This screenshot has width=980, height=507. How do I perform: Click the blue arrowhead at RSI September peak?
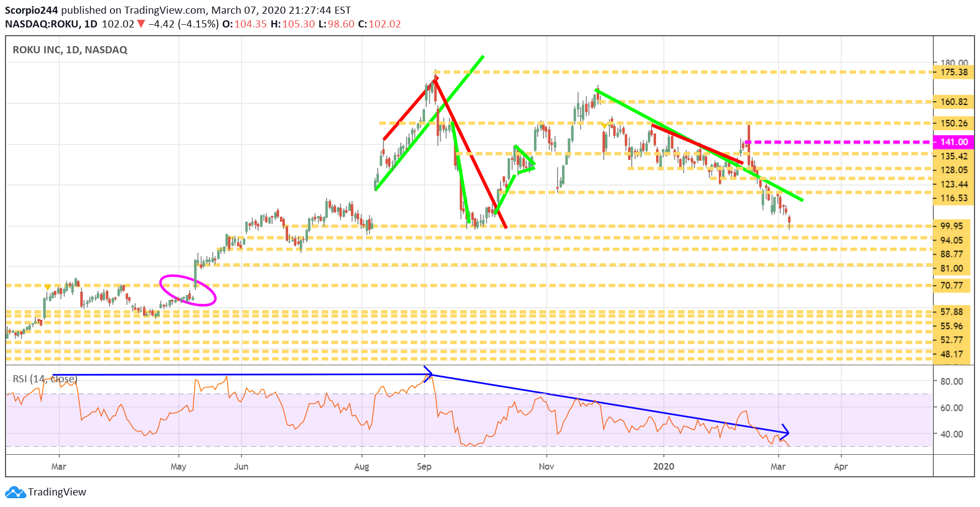pyautogui.click(x=428, y=374)
